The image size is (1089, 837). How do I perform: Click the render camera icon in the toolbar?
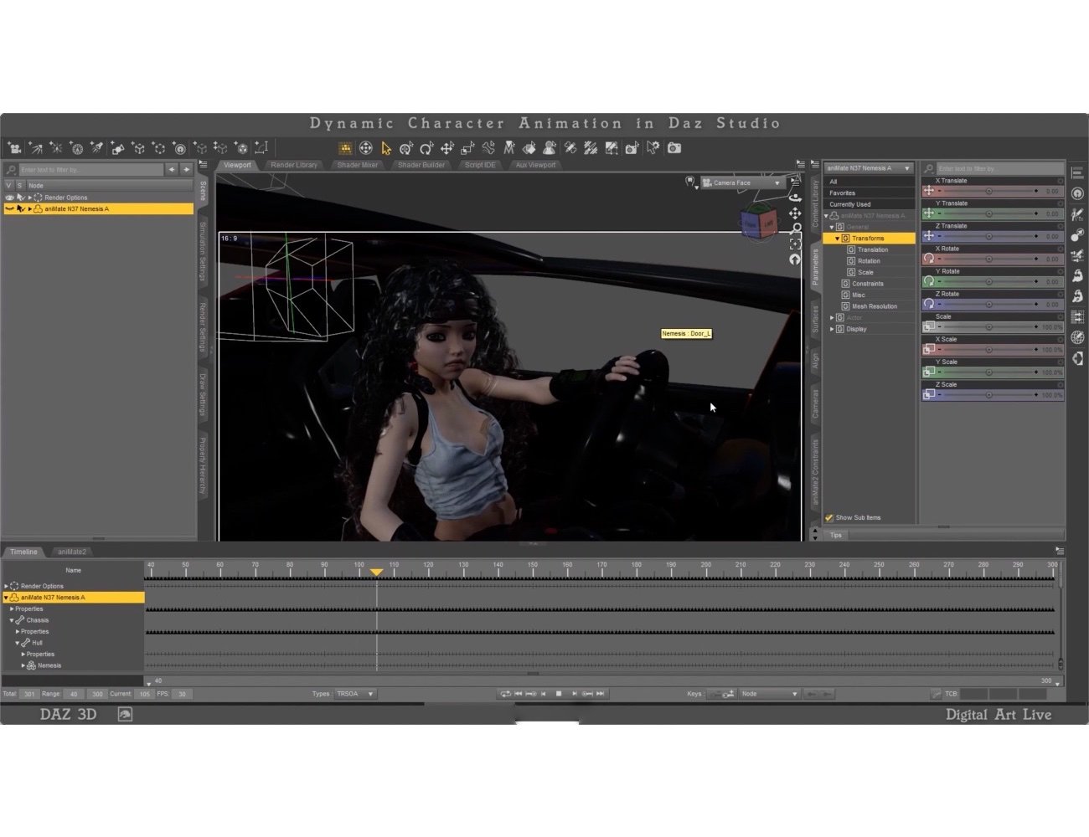click(x=675, y=148)
